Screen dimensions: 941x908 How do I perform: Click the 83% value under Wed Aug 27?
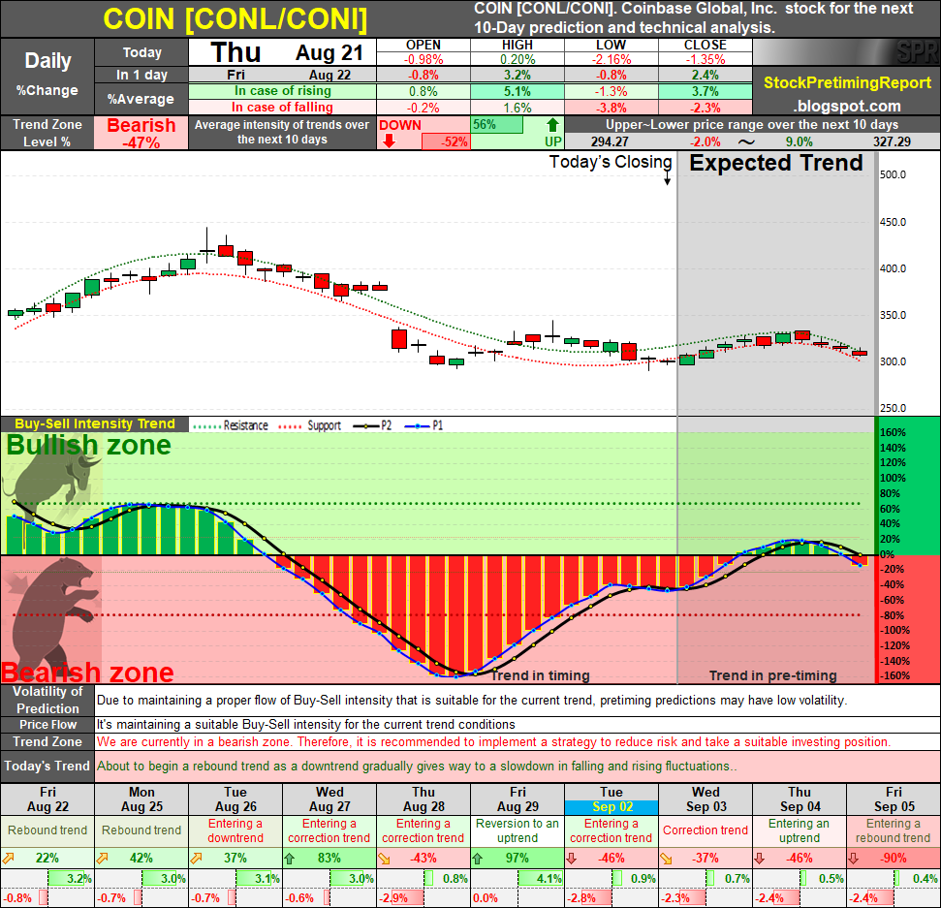[329, 859]
